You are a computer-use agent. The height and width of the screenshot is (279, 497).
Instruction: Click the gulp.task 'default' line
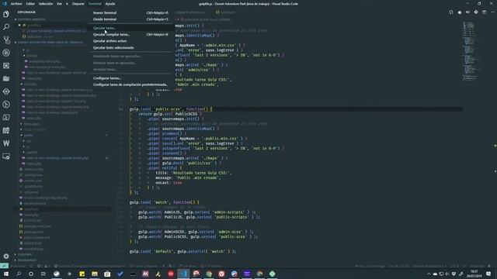pyautogui.click(x=182, y=251)
